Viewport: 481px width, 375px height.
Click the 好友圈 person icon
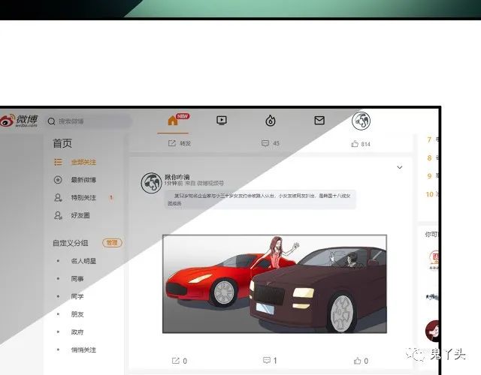tap(58, 215)
